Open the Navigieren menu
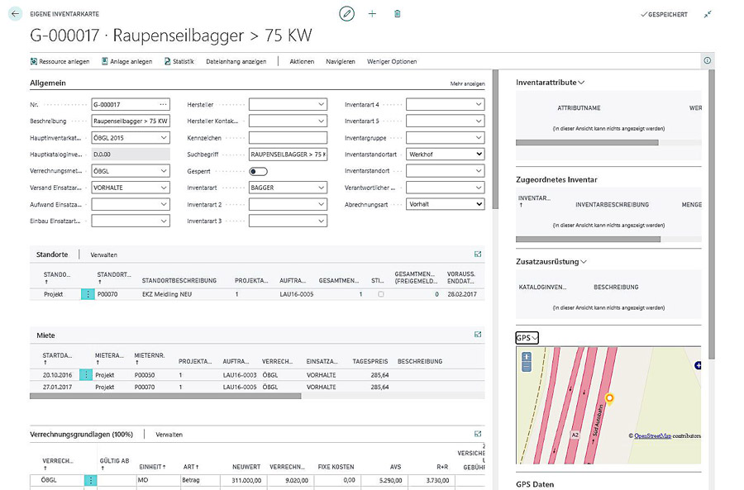The height and width of the screenshot is (490, 744). (x=341, y=62)
